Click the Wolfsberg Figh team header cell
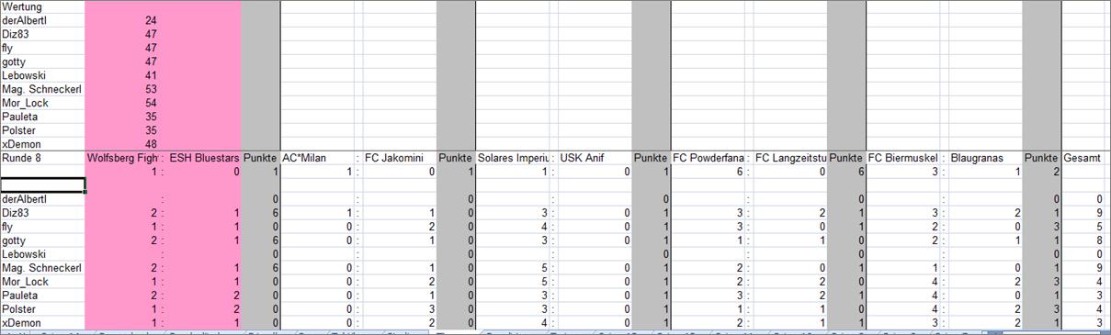The width and height of the screenshot is (1111, 335). 123,158
